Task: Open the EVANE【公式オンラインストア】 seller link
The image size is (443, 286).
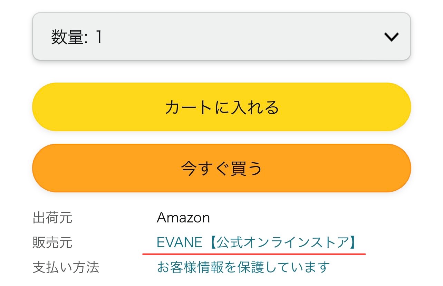Action: (256, 243)
